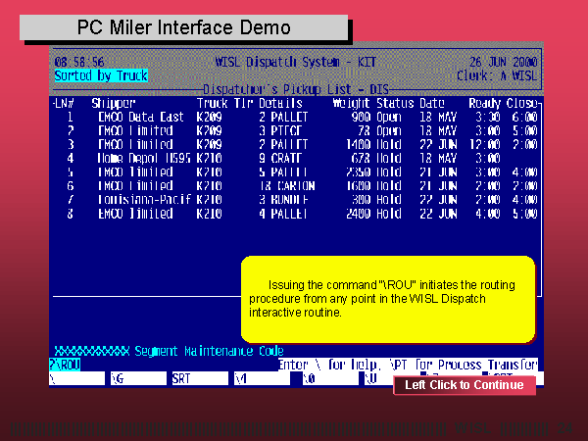Click the Date column header
The height and width of the screenshot is (441, 588).
point(432,103)
